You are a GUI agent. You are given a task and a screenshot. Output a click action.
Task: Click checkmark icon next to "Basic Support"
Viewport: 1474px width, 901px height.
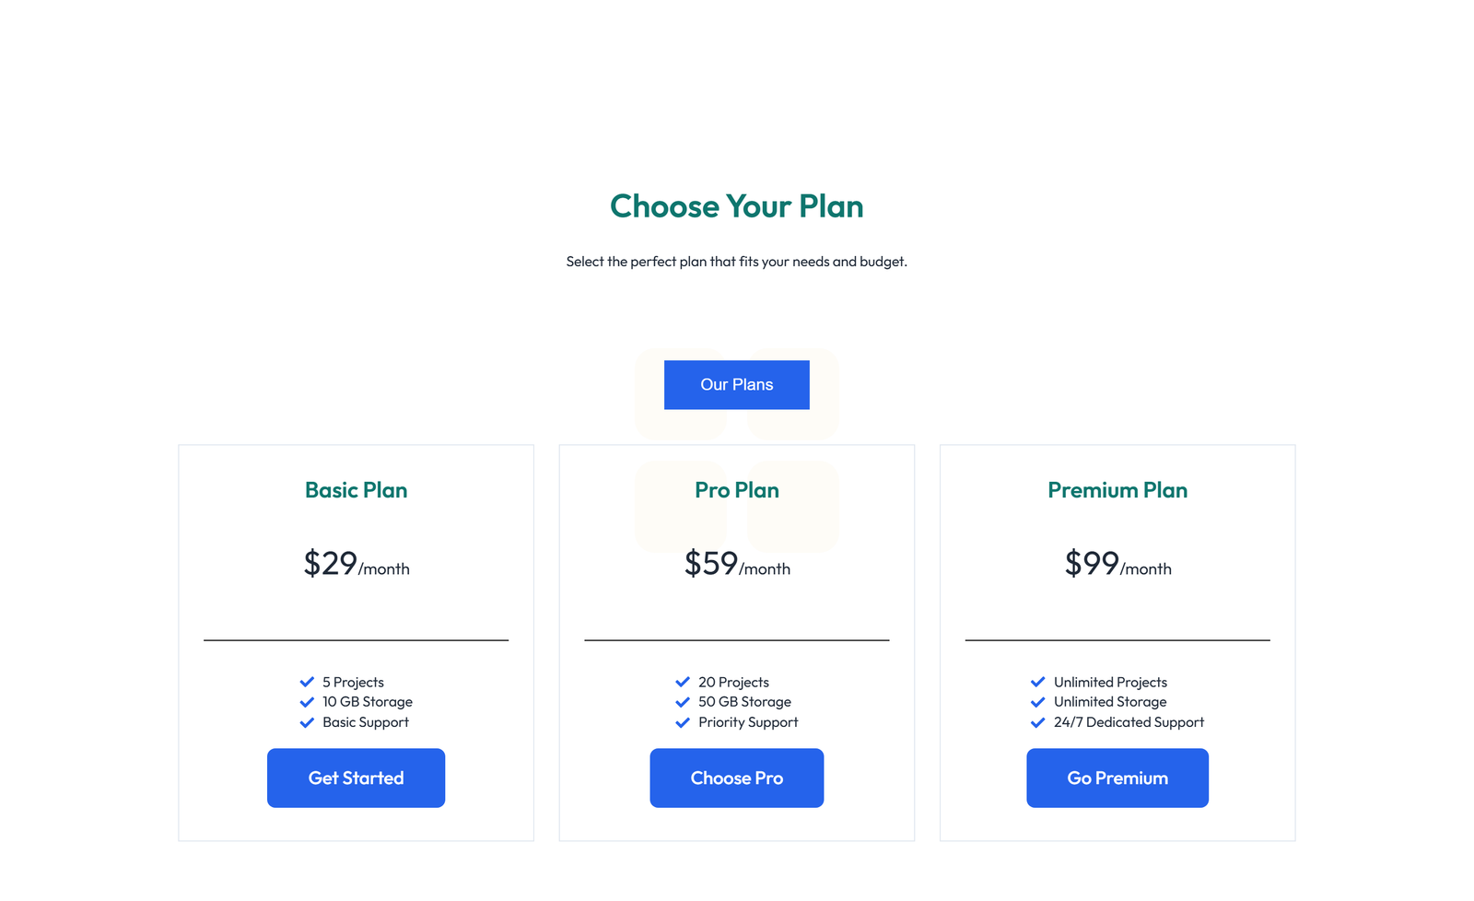(307, 722)
